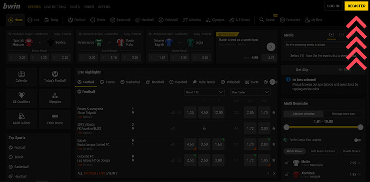This screenshot has height=182, width=370.
Task: Open the Over/Under dropdown
Action: pos(250,93)
